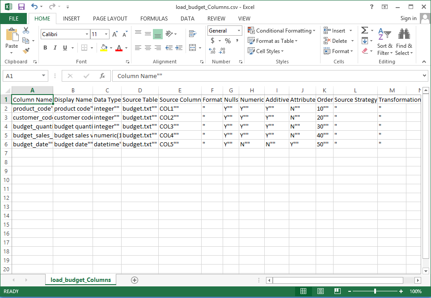Add a new sheet with plus icon
Screen dimensions: 431x298
pyautogui.click(x=135, y=280)
